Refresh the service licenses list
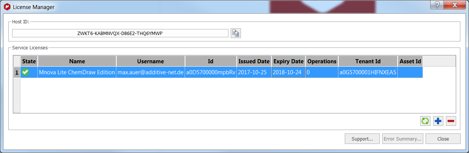Image resolution: width=469 pixels, height=153 pixels. point(425,121)
